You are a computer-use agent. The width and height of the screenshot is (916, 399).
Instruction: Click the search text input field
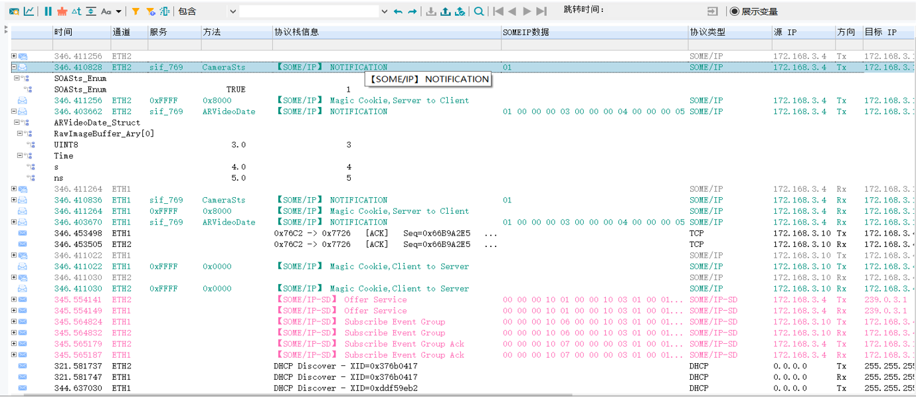tap(309, 11)
